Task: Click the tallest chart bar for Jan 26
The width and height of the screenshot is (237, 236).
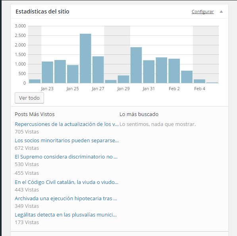Action: click(x=85, y=58)
